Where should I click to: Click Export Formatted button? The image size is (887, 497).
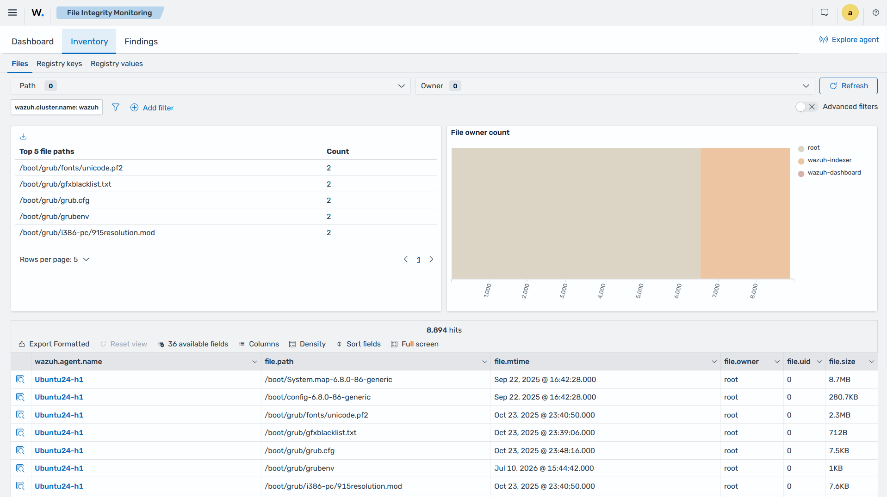pos(54,344)
